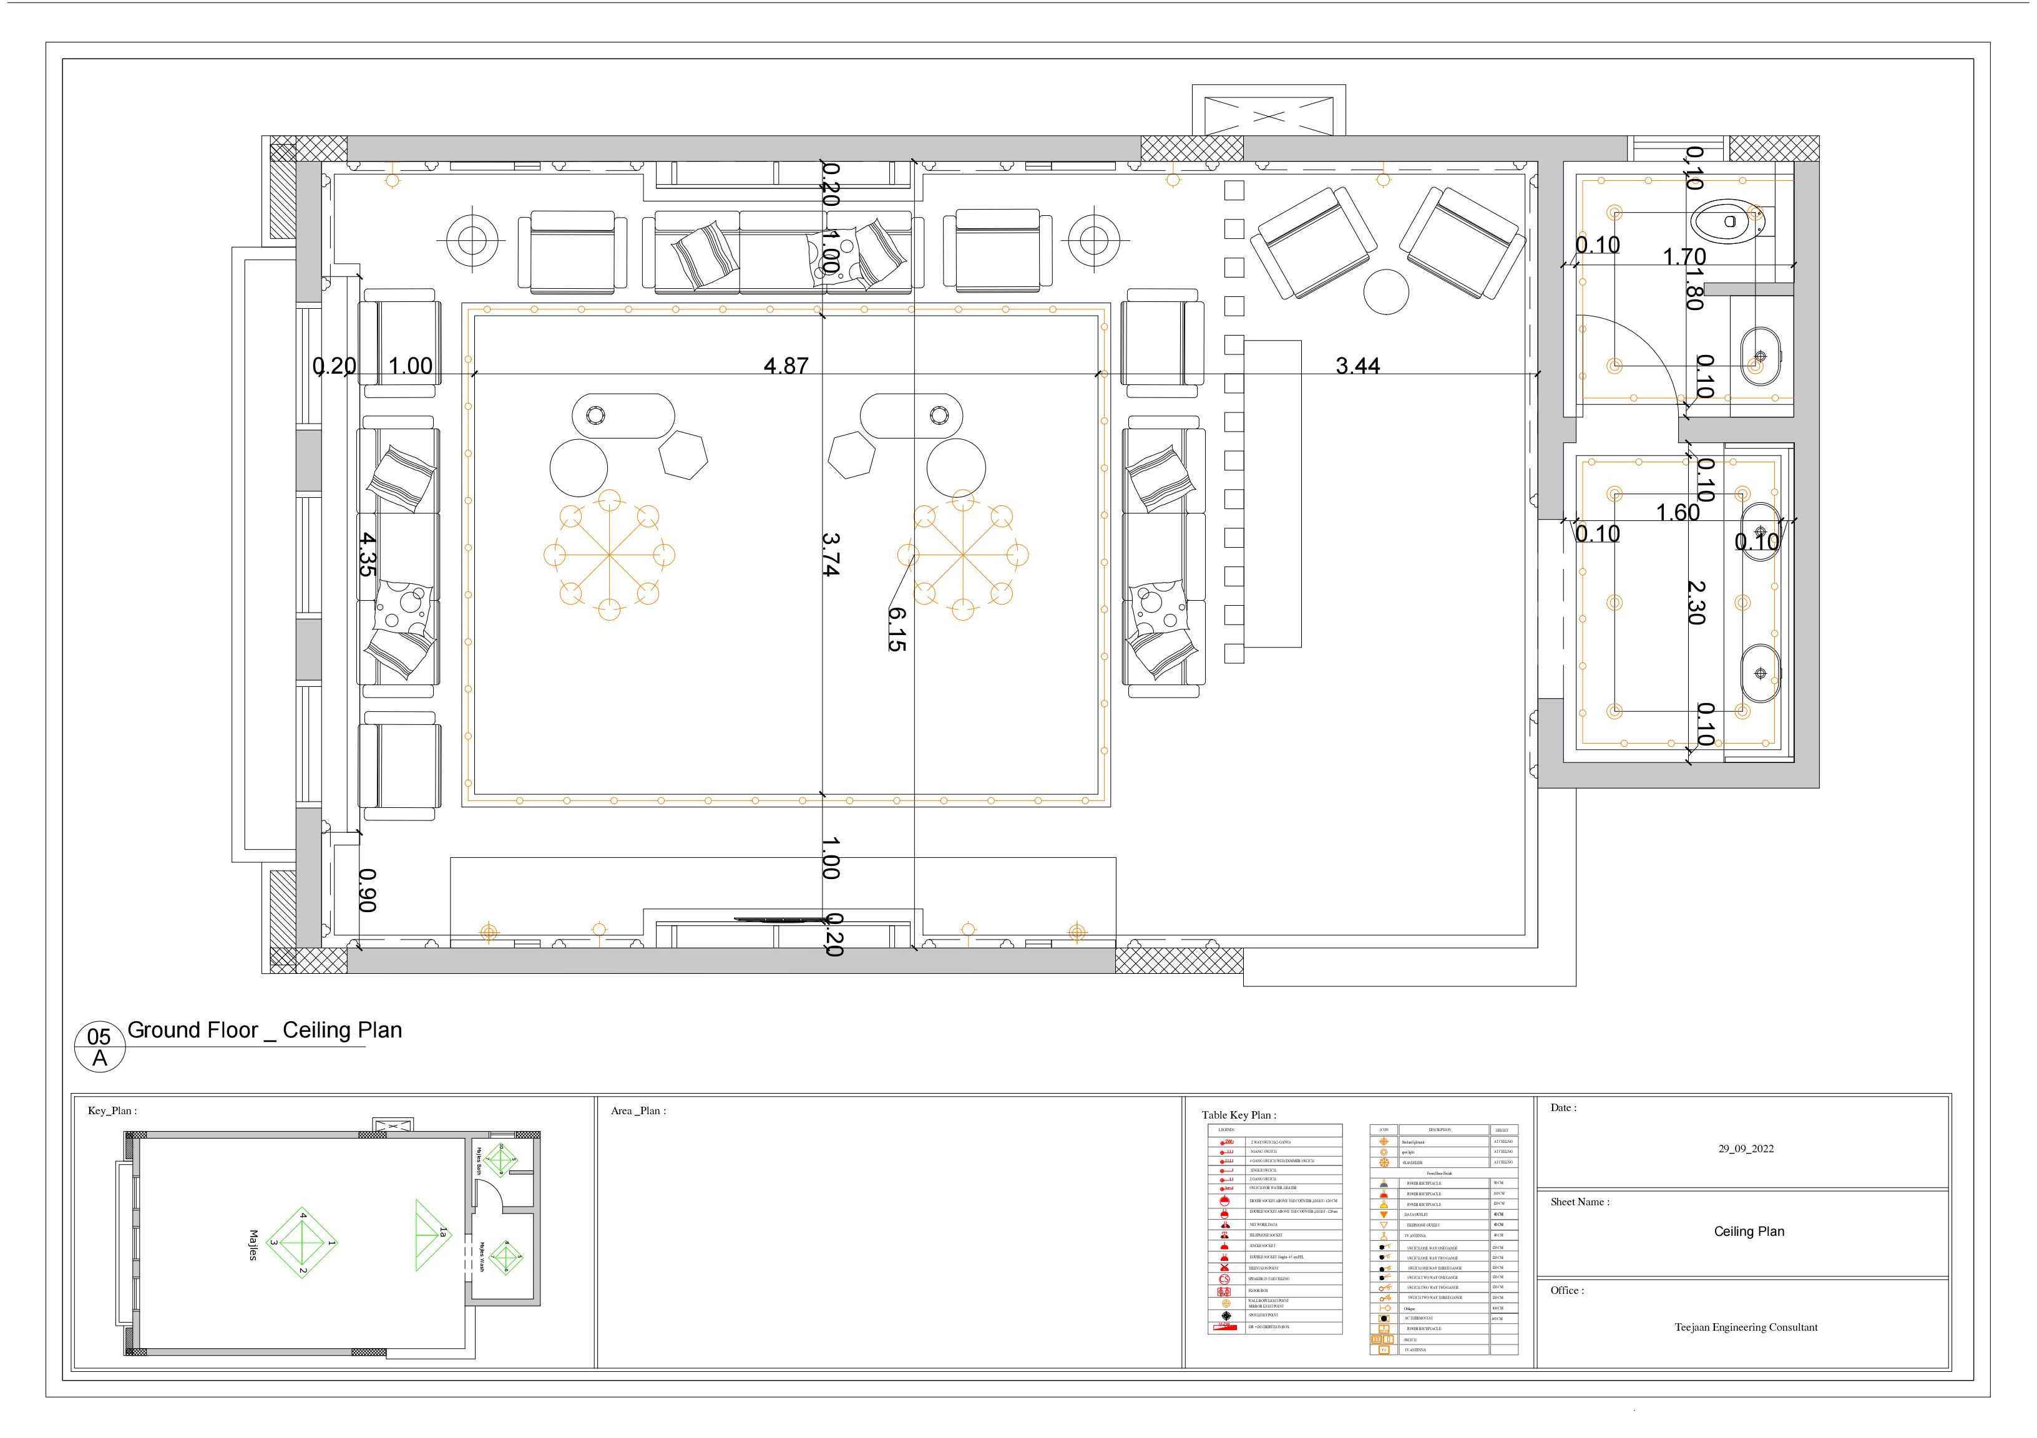Viewport: 2037px width, 1438px height.
Task: Click the chandelier icon in the legend table
Action: (x=1384, y=1163)
